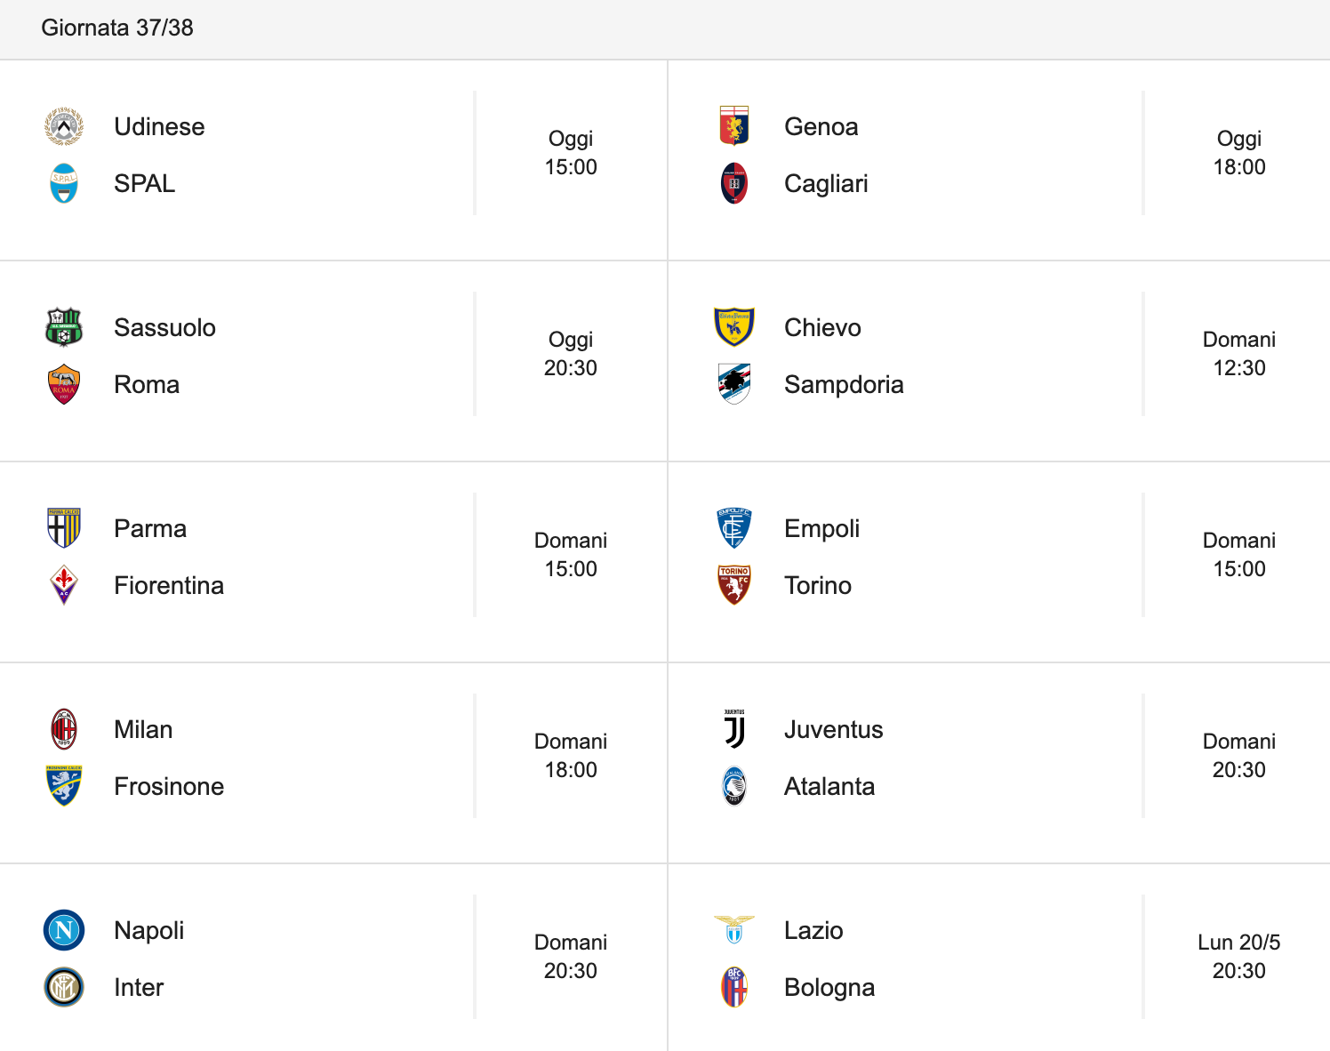Select the Chievo yellow shield logo
This screenshot has height=1051, width=1330.
pyautogui.click(x=734, y=327)
